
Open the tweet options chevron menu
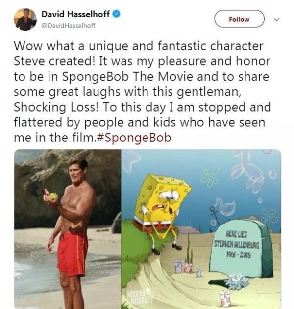pos(276,19)
